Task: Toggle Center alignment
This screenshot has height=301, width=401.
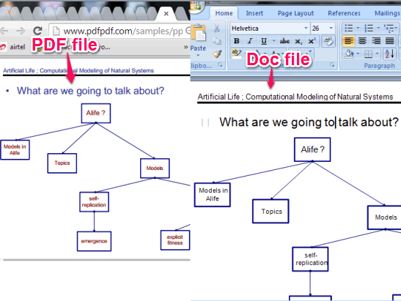Action: coord(362,41)
